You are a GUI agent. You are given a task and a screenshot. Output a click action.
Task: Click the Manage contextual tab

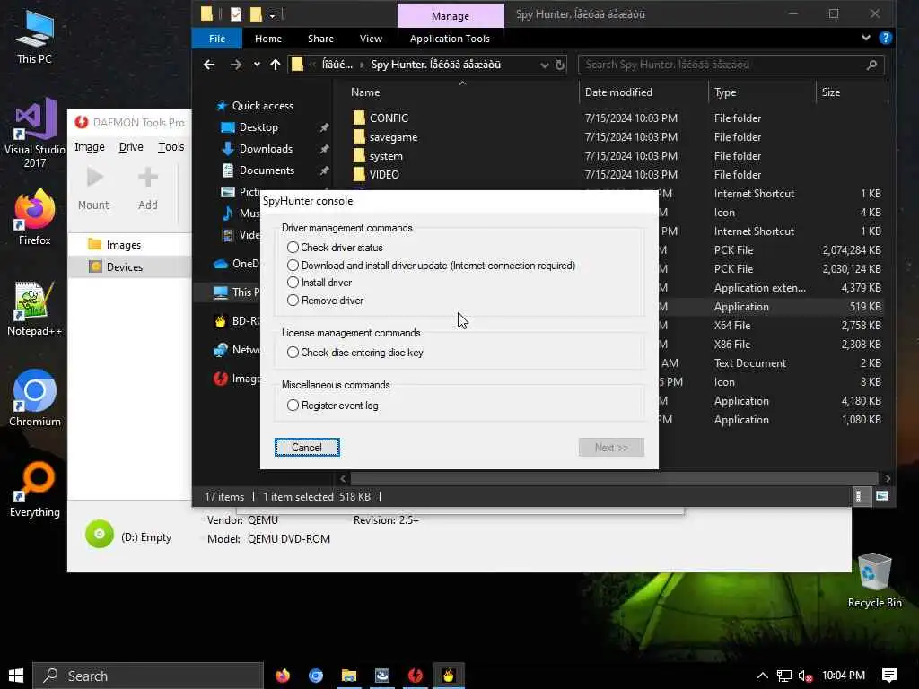point(451,16)
